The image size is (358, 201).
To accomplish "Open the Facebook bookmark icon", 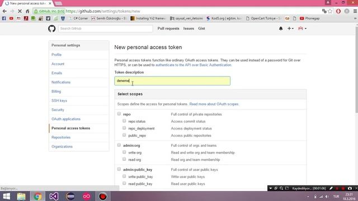I will click(4, 18).
